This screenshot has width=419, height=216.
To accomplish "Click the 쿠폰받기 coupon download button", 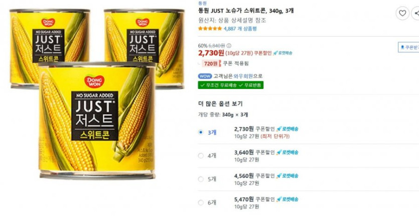I will [409, 47].
